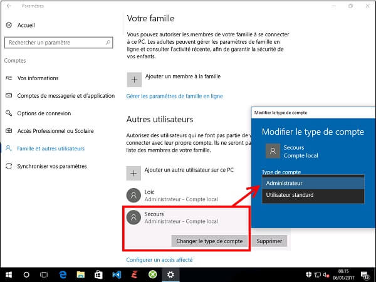Viewport: 376px width, 282px height.
Task: Click the Windows Start button
Action: click(x=9, y=275)
